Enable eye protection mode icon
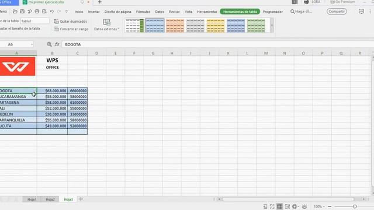 click(x=304, y=206)
